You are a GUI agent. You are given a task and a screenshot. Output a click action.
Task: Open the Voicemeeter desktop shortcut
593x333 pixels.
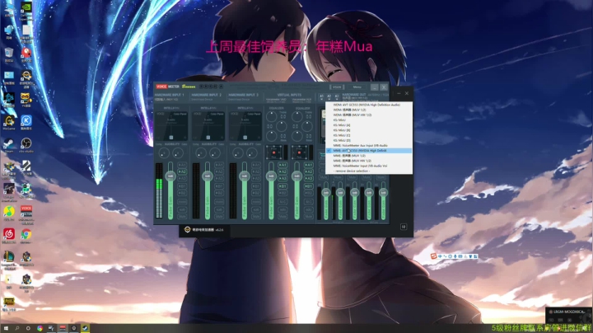(26, 213)
